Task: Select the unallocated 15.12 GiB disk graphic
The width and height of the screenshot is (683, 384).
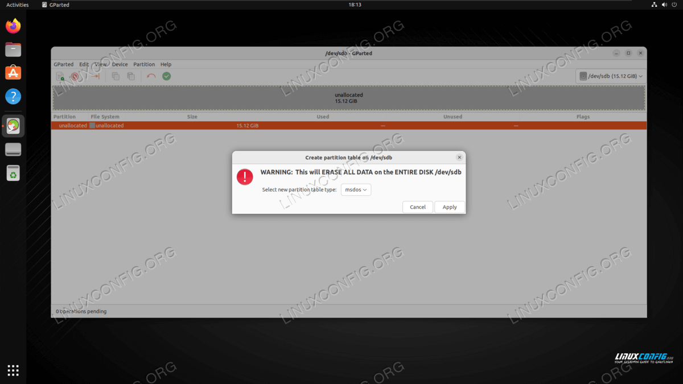Action: click(349, 98)
